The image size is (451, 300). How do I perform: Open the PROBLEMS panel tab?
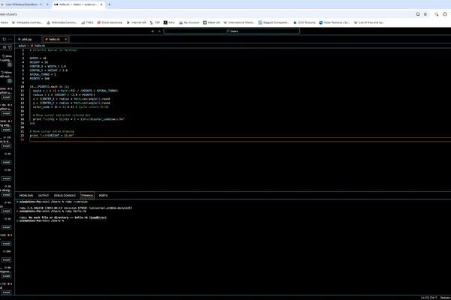(26, 196)
